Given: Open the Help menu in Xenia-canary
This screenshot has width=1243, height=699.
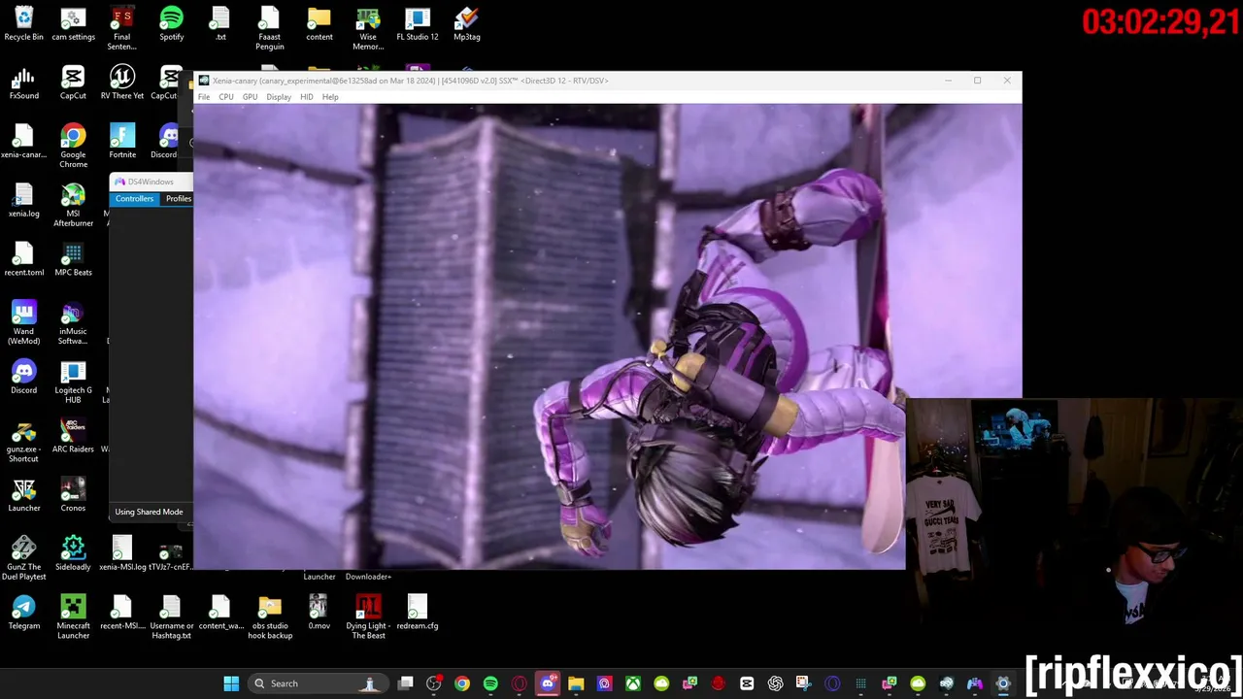Looking at the screenshot, I should pyautogui.click(x=330, y=97).
